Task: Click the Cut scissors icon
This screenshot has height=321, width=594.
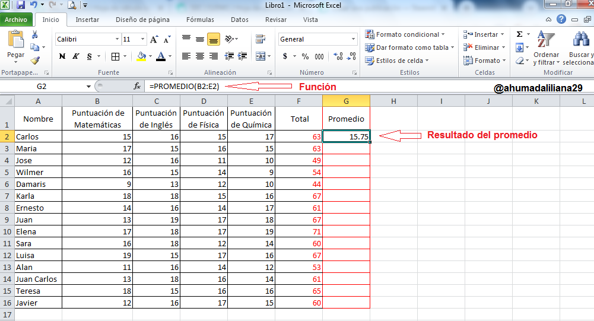Action: [35, 35]
